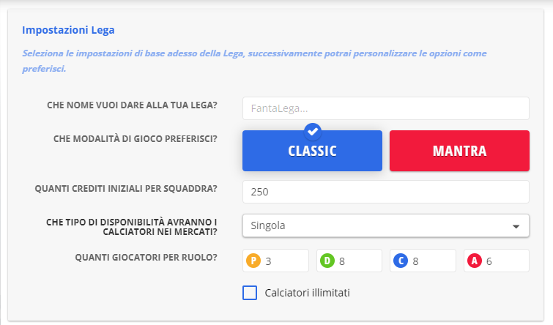Viewport: 553px width, 325px height.
Task: Click the Calciatori illimitati label text
Action: (x=307, y=293)
